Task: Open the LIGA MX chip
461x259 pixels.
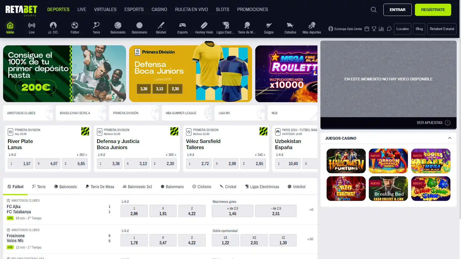Action: click(x=240, y=113)
